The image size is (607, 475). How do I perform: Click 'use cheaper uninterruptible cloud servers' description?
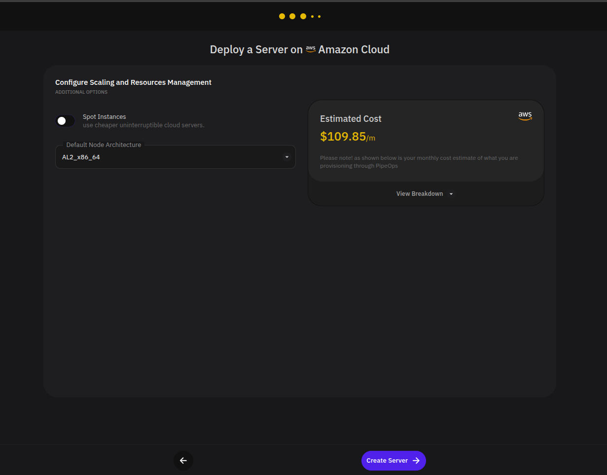[x=143, y=125]
